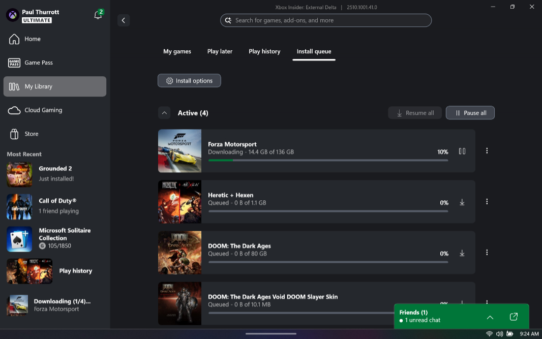Go back using the back arrow
The image size is (542, 339).
tap(124, 20)
